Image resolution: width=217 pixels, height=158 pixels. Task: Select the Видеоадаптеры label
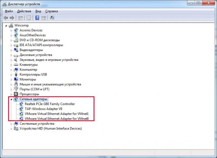click(x=31, y=50)
